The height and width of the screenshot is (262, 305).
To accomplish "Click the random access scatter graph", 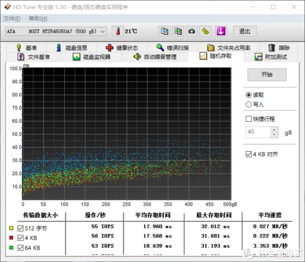I will tap(127, 134).
